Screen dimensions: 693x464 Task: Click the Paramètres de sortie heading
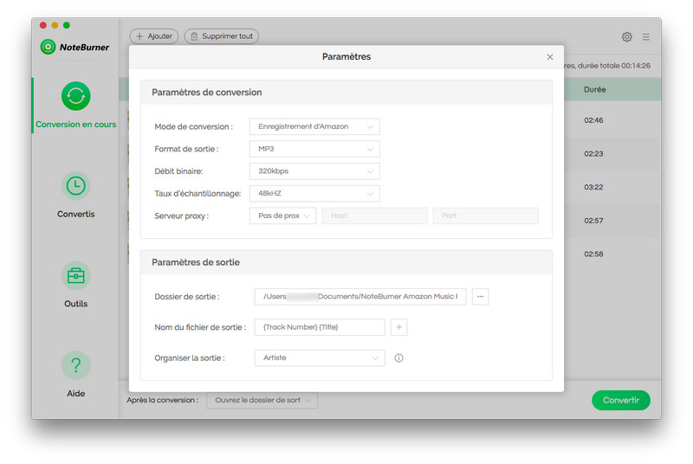[x=196, y=262]
